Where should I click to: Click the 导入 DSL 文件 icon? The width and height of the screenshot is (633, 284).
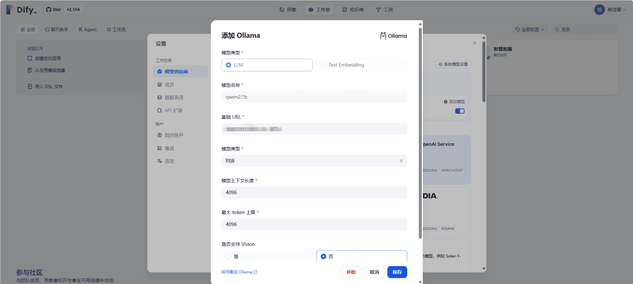(30, 86)
